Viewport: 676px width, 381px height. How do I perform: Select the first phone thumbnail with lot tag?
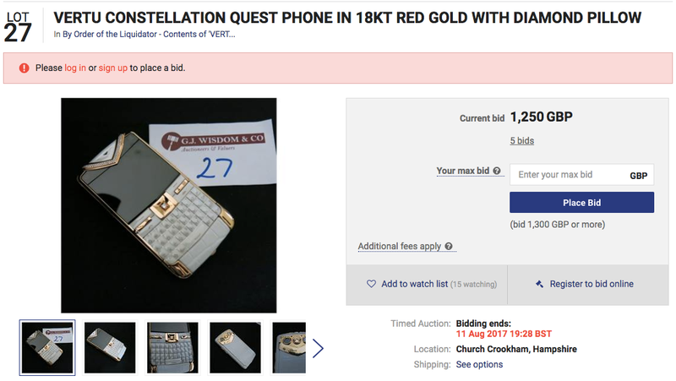47,347
